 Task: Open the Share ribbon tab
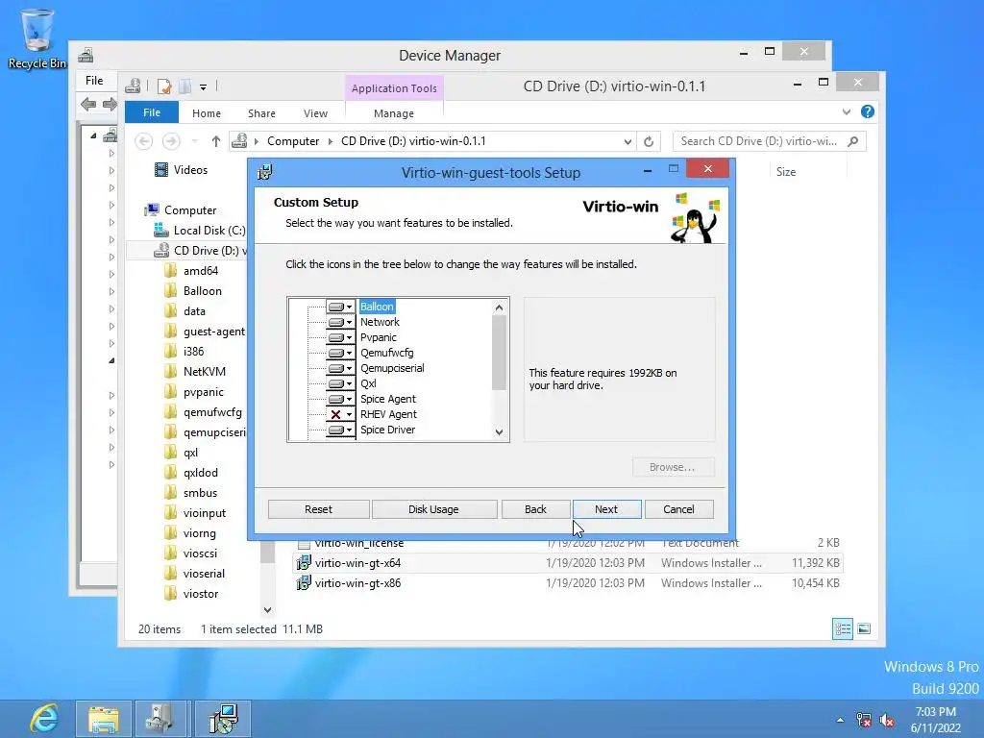[x=261, y=113]
